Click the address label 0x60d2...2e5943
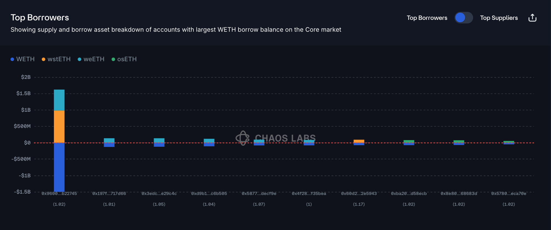The image size is (551, 230). pos(359,194)
